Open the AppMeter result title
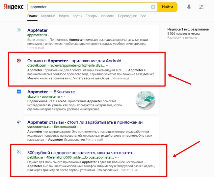 (38, 30)
